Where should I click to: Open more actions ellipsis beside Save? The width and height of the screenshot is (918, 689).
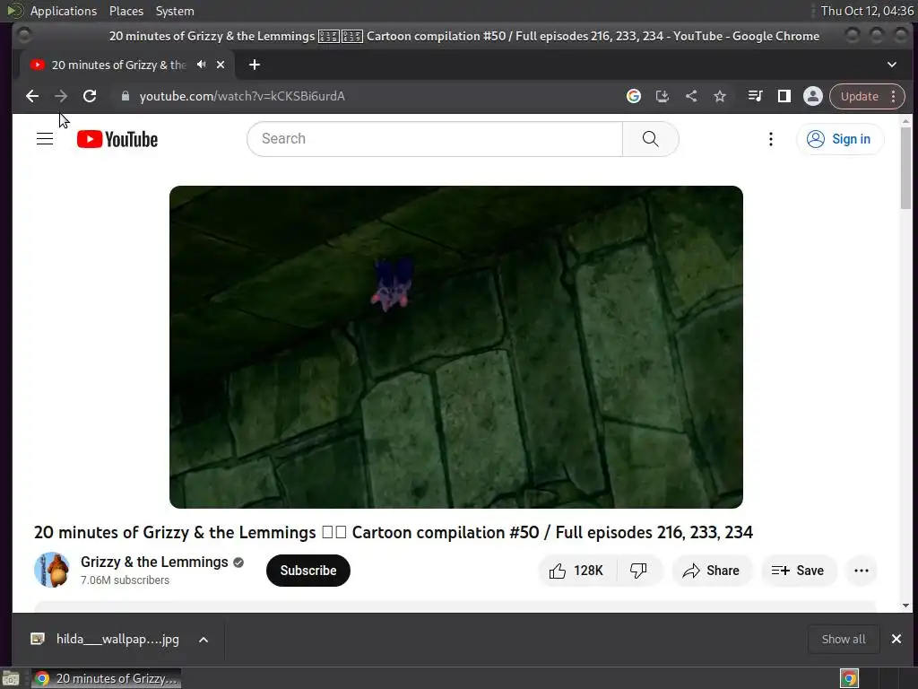(862, 571)
